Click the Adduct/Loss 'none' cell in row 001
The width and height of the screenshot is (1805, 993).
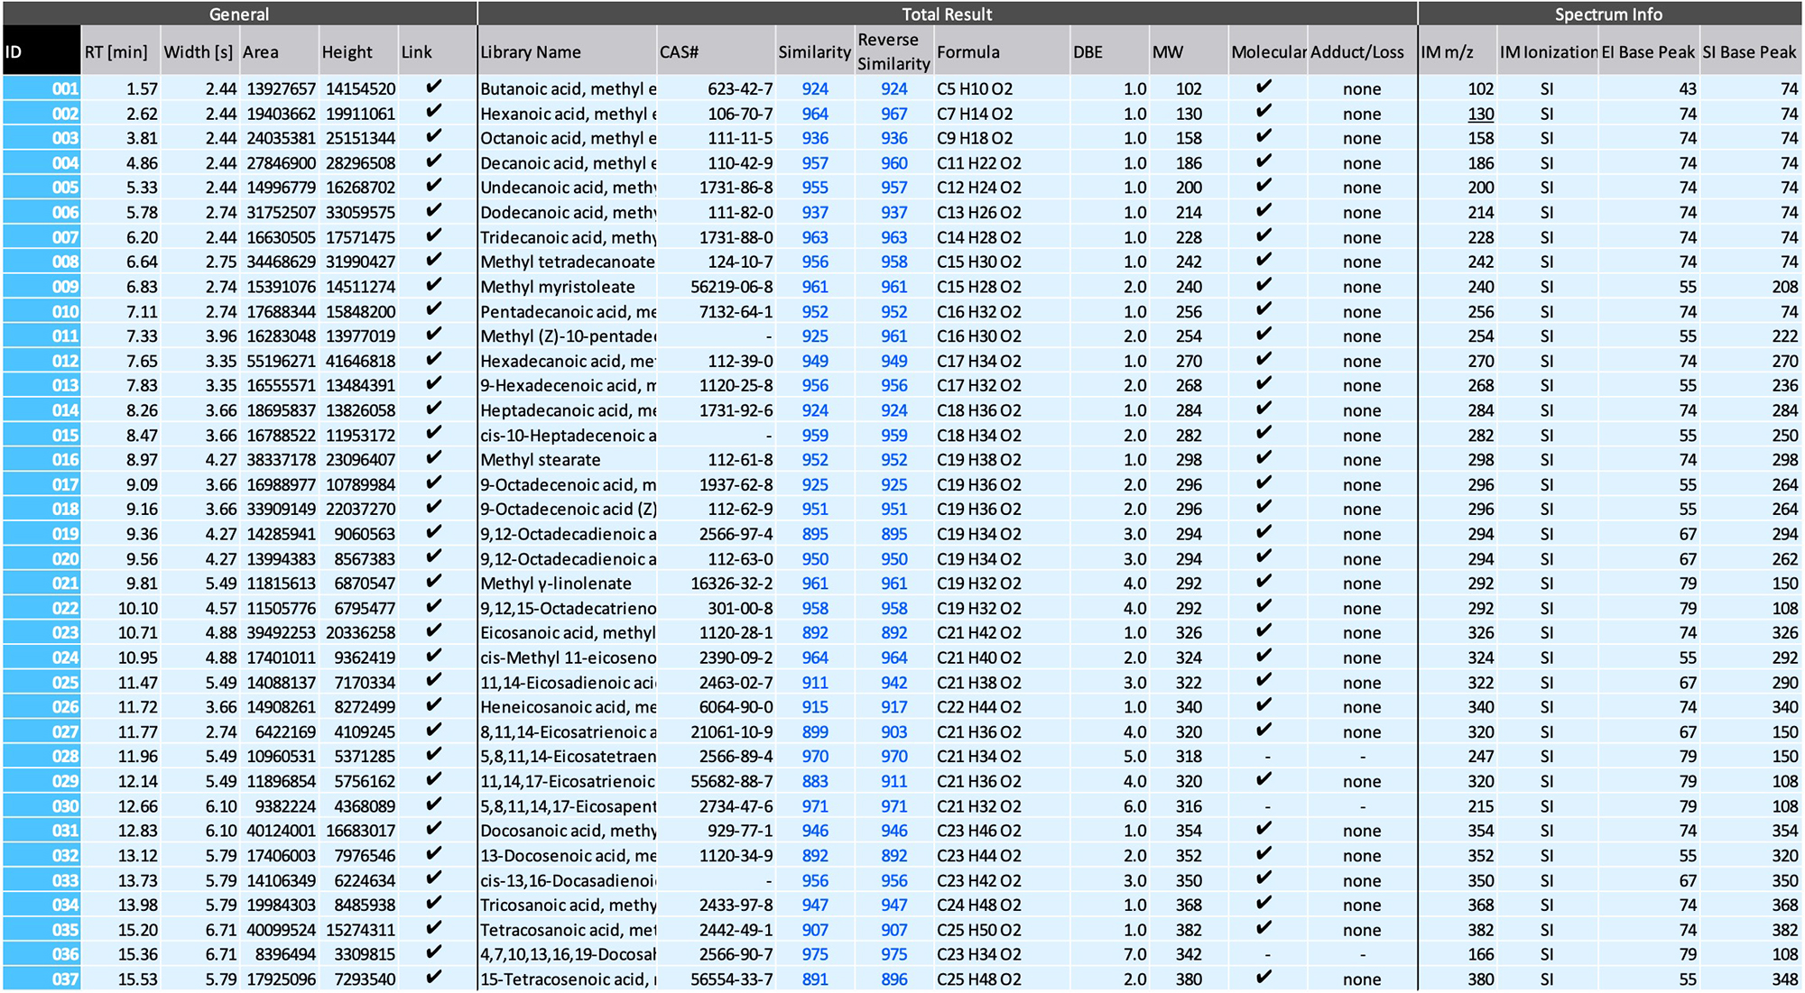(x=1362, y=89)
